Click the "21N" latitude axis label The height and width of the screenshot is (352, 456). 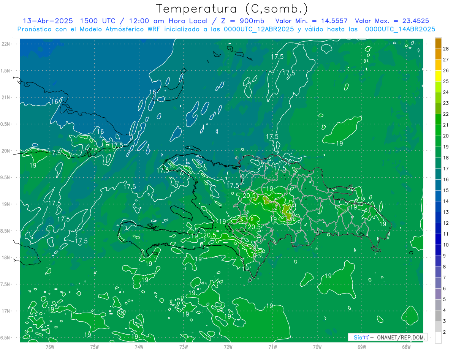[6, 97]
